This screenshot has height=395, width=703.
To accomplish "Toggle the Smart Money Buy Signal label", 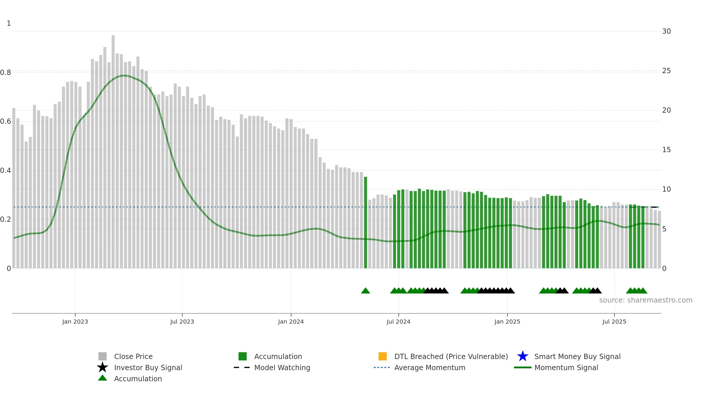I will click(x=577, y=356).
